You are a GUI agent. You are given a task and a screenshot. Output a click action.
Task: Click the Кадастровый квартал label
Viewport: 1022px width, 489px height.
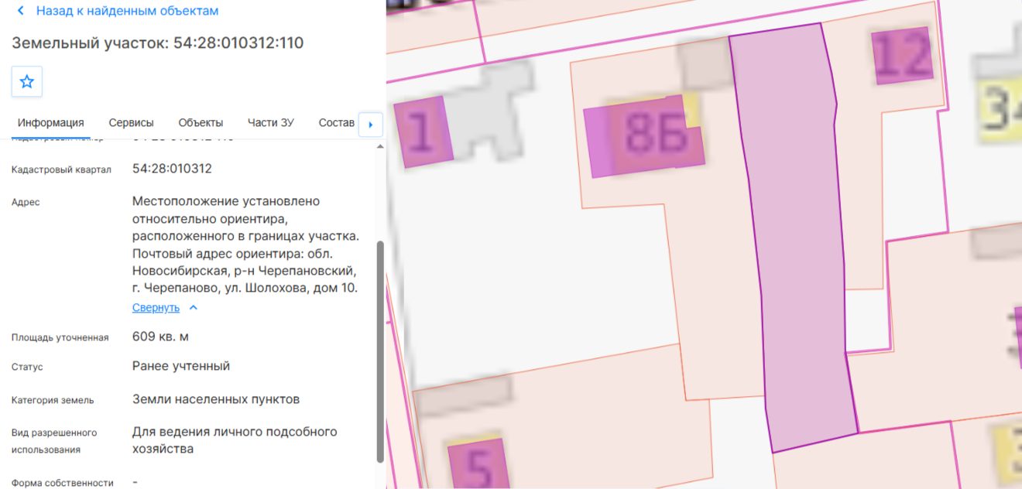(62, 169)
